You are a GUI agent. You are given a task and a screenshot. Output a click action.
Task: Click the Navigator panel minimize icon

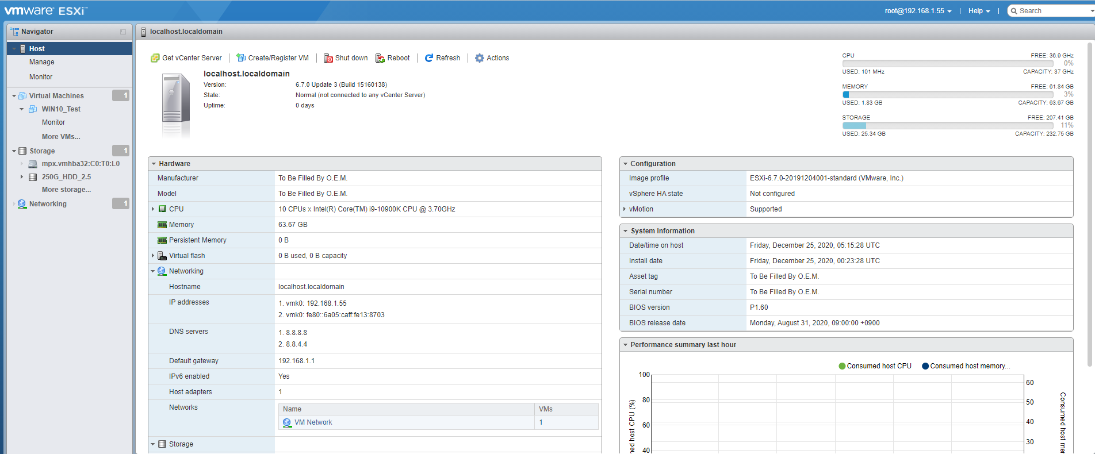point(122,32)
